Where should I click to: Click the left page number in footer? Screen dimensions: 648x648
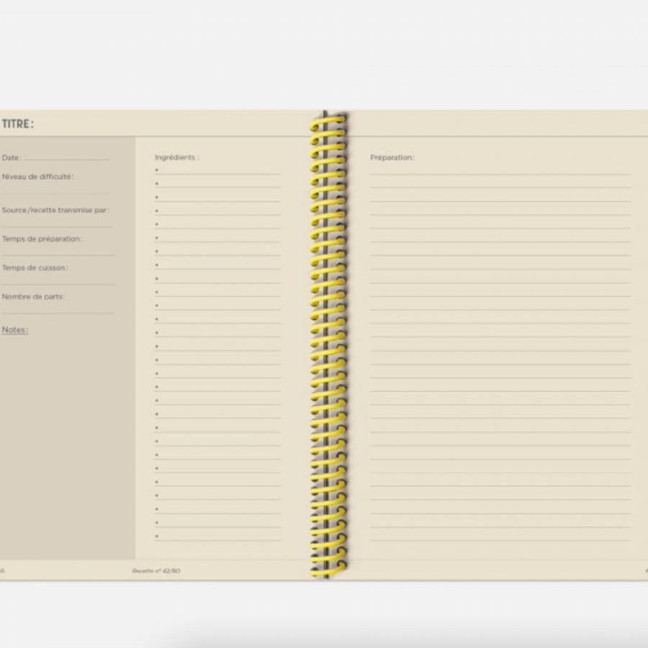click(2, 571)
